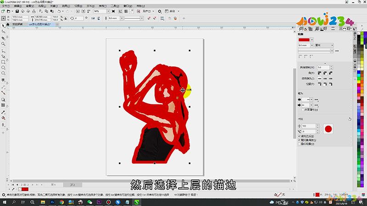Open the line style dropdown in property bar
Image resolution: width=367 pixels, height=206 pixels.
(x=142, y=18)
